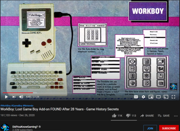Screen dimensions: 180x131
Task: Play the WorkBoy video
Action: [6, 97]
